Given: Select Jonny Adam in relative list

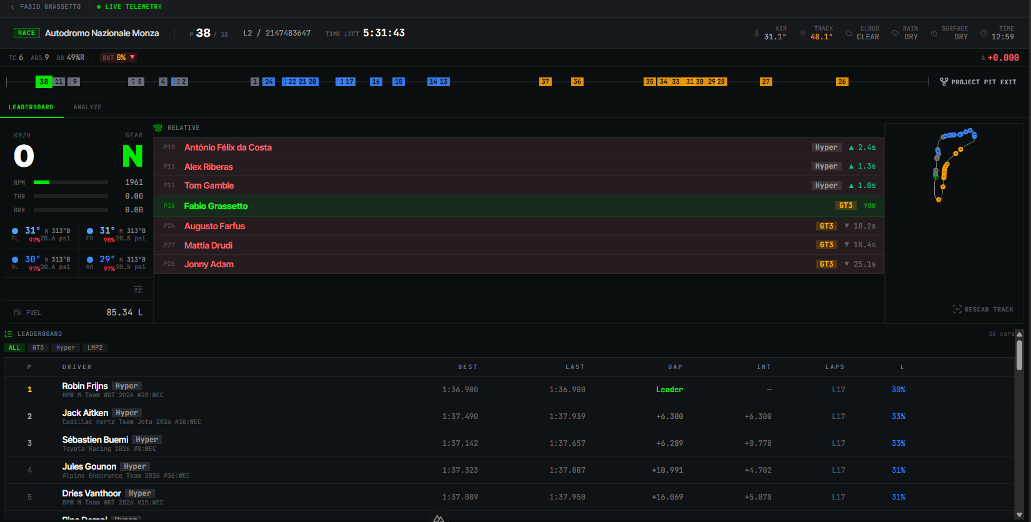Looking at the screenshot, I should [x=519, y=264].
